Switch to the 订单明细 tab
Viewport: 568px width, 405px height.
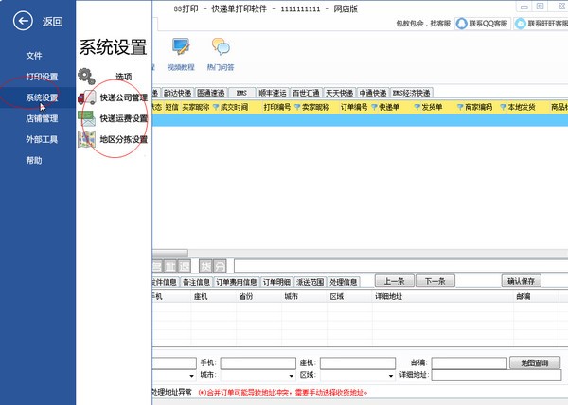coord(276,282)
